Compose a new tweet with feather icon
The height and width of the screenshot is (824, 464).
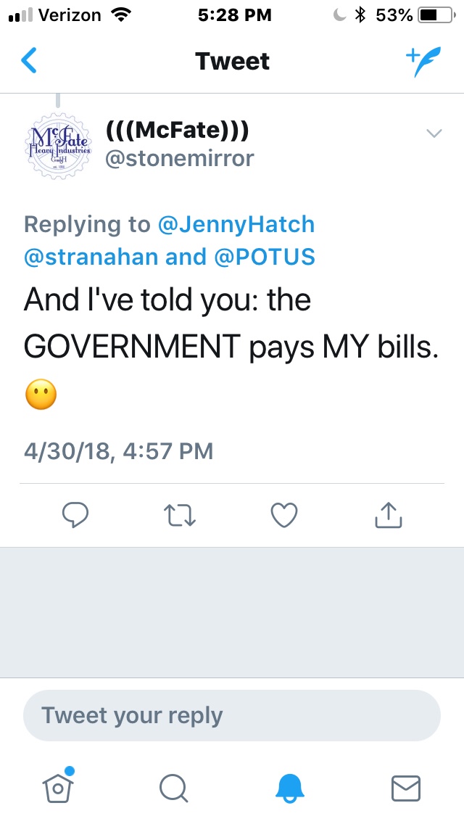(x=422, y=61)
